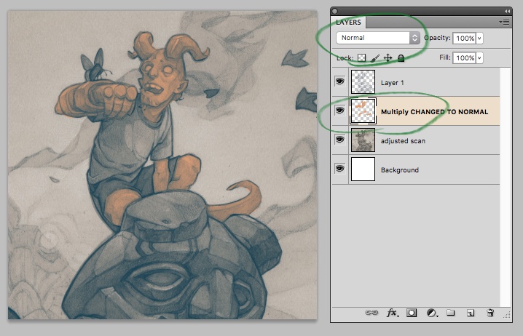
Task: Click the link layers chain icon
Action: tap(371, 313)
